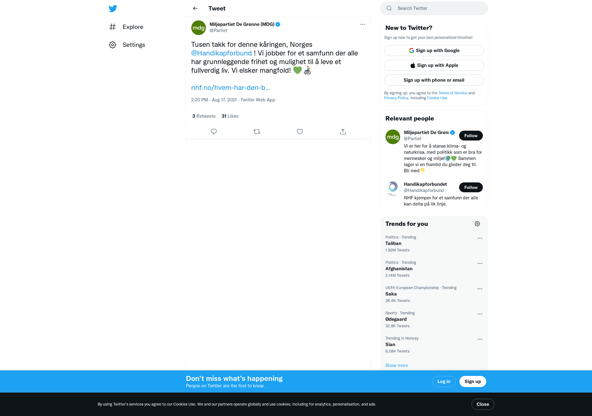The width and height of the screenshot is (592, 416).
Task: Show more trends
Action: [397, 365]
